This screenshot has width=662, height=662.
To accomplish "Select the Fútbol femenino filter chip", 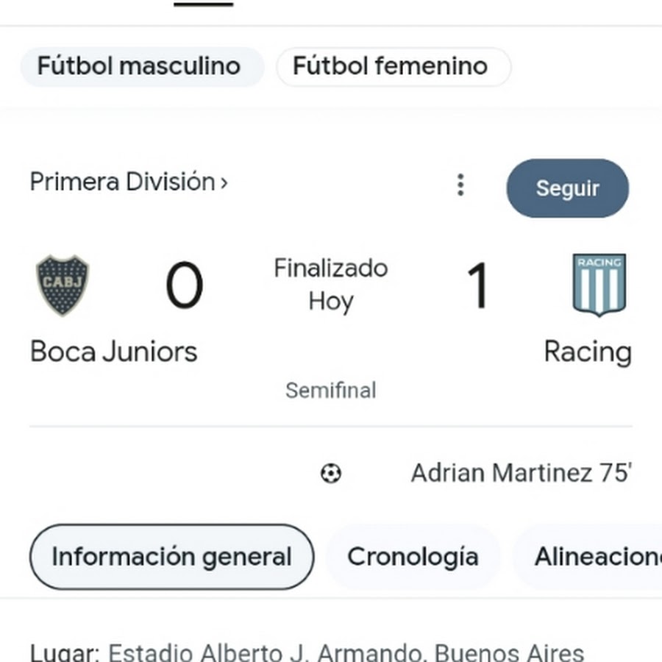I will click(391, 66).
